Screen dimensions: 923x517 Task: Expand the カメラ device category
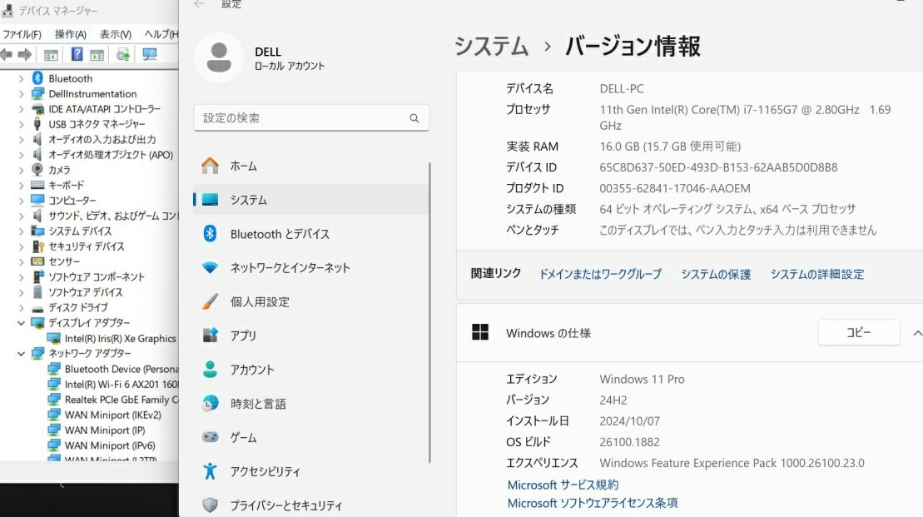click(x=22, y=170)
